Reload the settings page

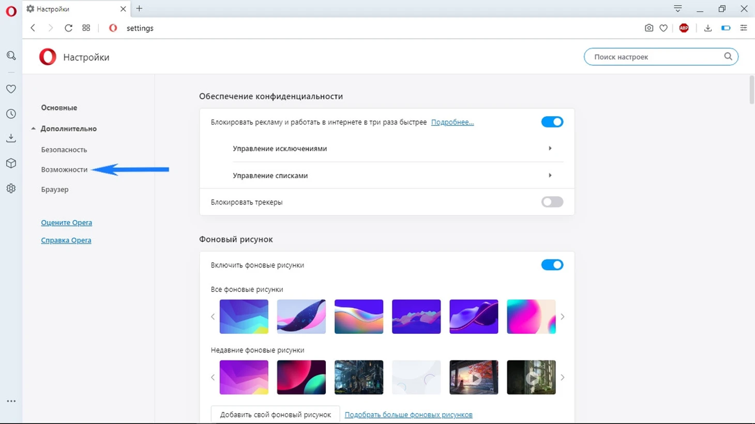68,28
